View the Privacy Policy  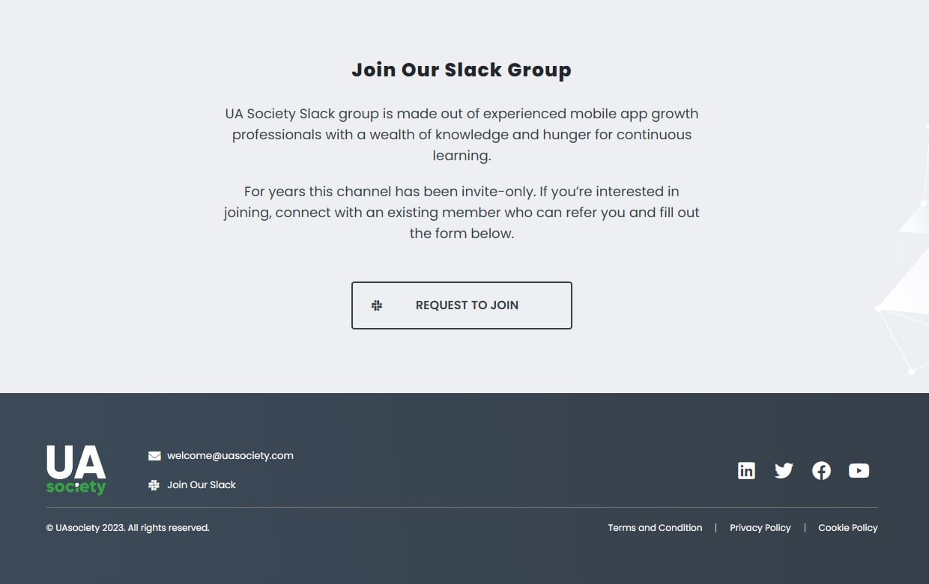[x=760, y=528]
